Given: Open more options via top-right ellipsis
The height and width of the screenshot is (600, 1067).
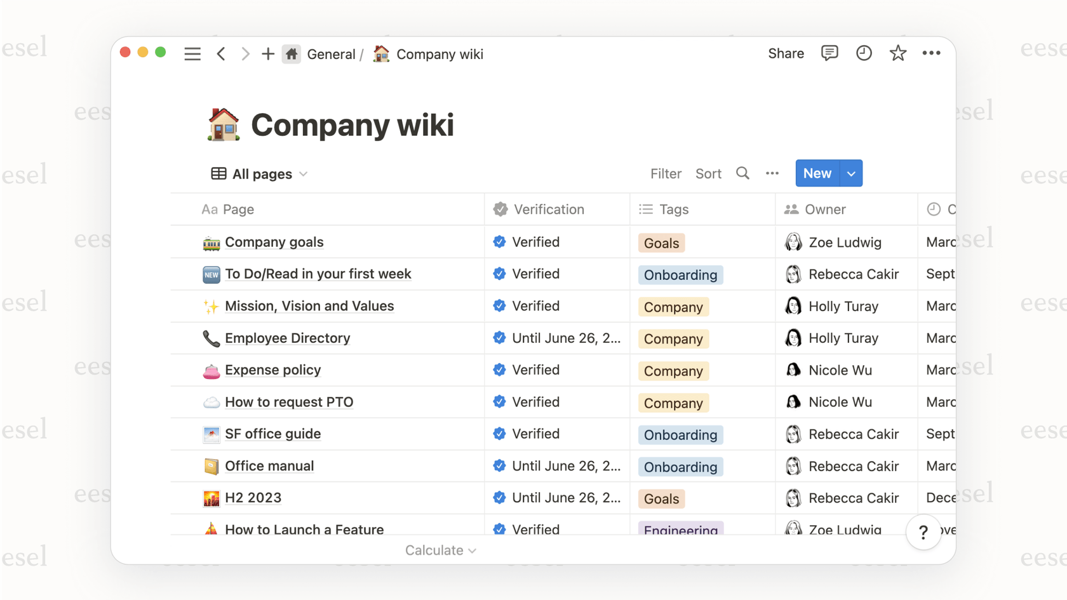Looking at the screenshot, I should click(x=931, y=53).
